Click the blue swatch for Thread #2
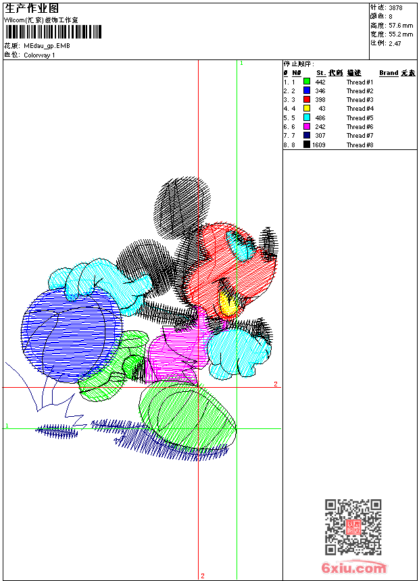 (307, 91)
